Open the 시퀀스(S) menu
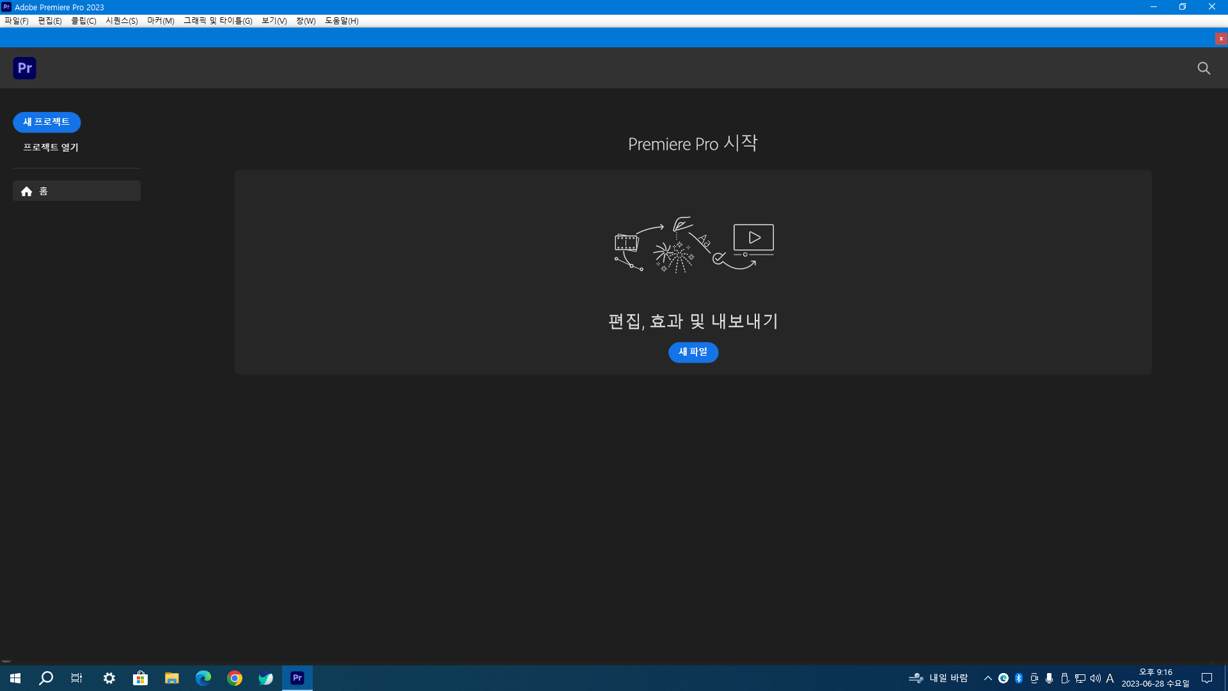The image size is (1228, 691). click(122, 20)
